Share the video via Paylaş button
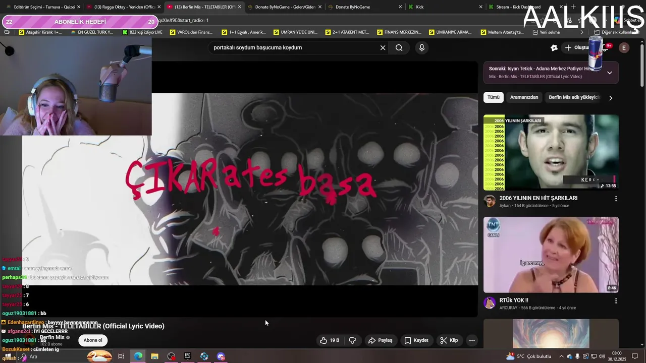Screen dimensions: 646x363 (x=380, y=340)
